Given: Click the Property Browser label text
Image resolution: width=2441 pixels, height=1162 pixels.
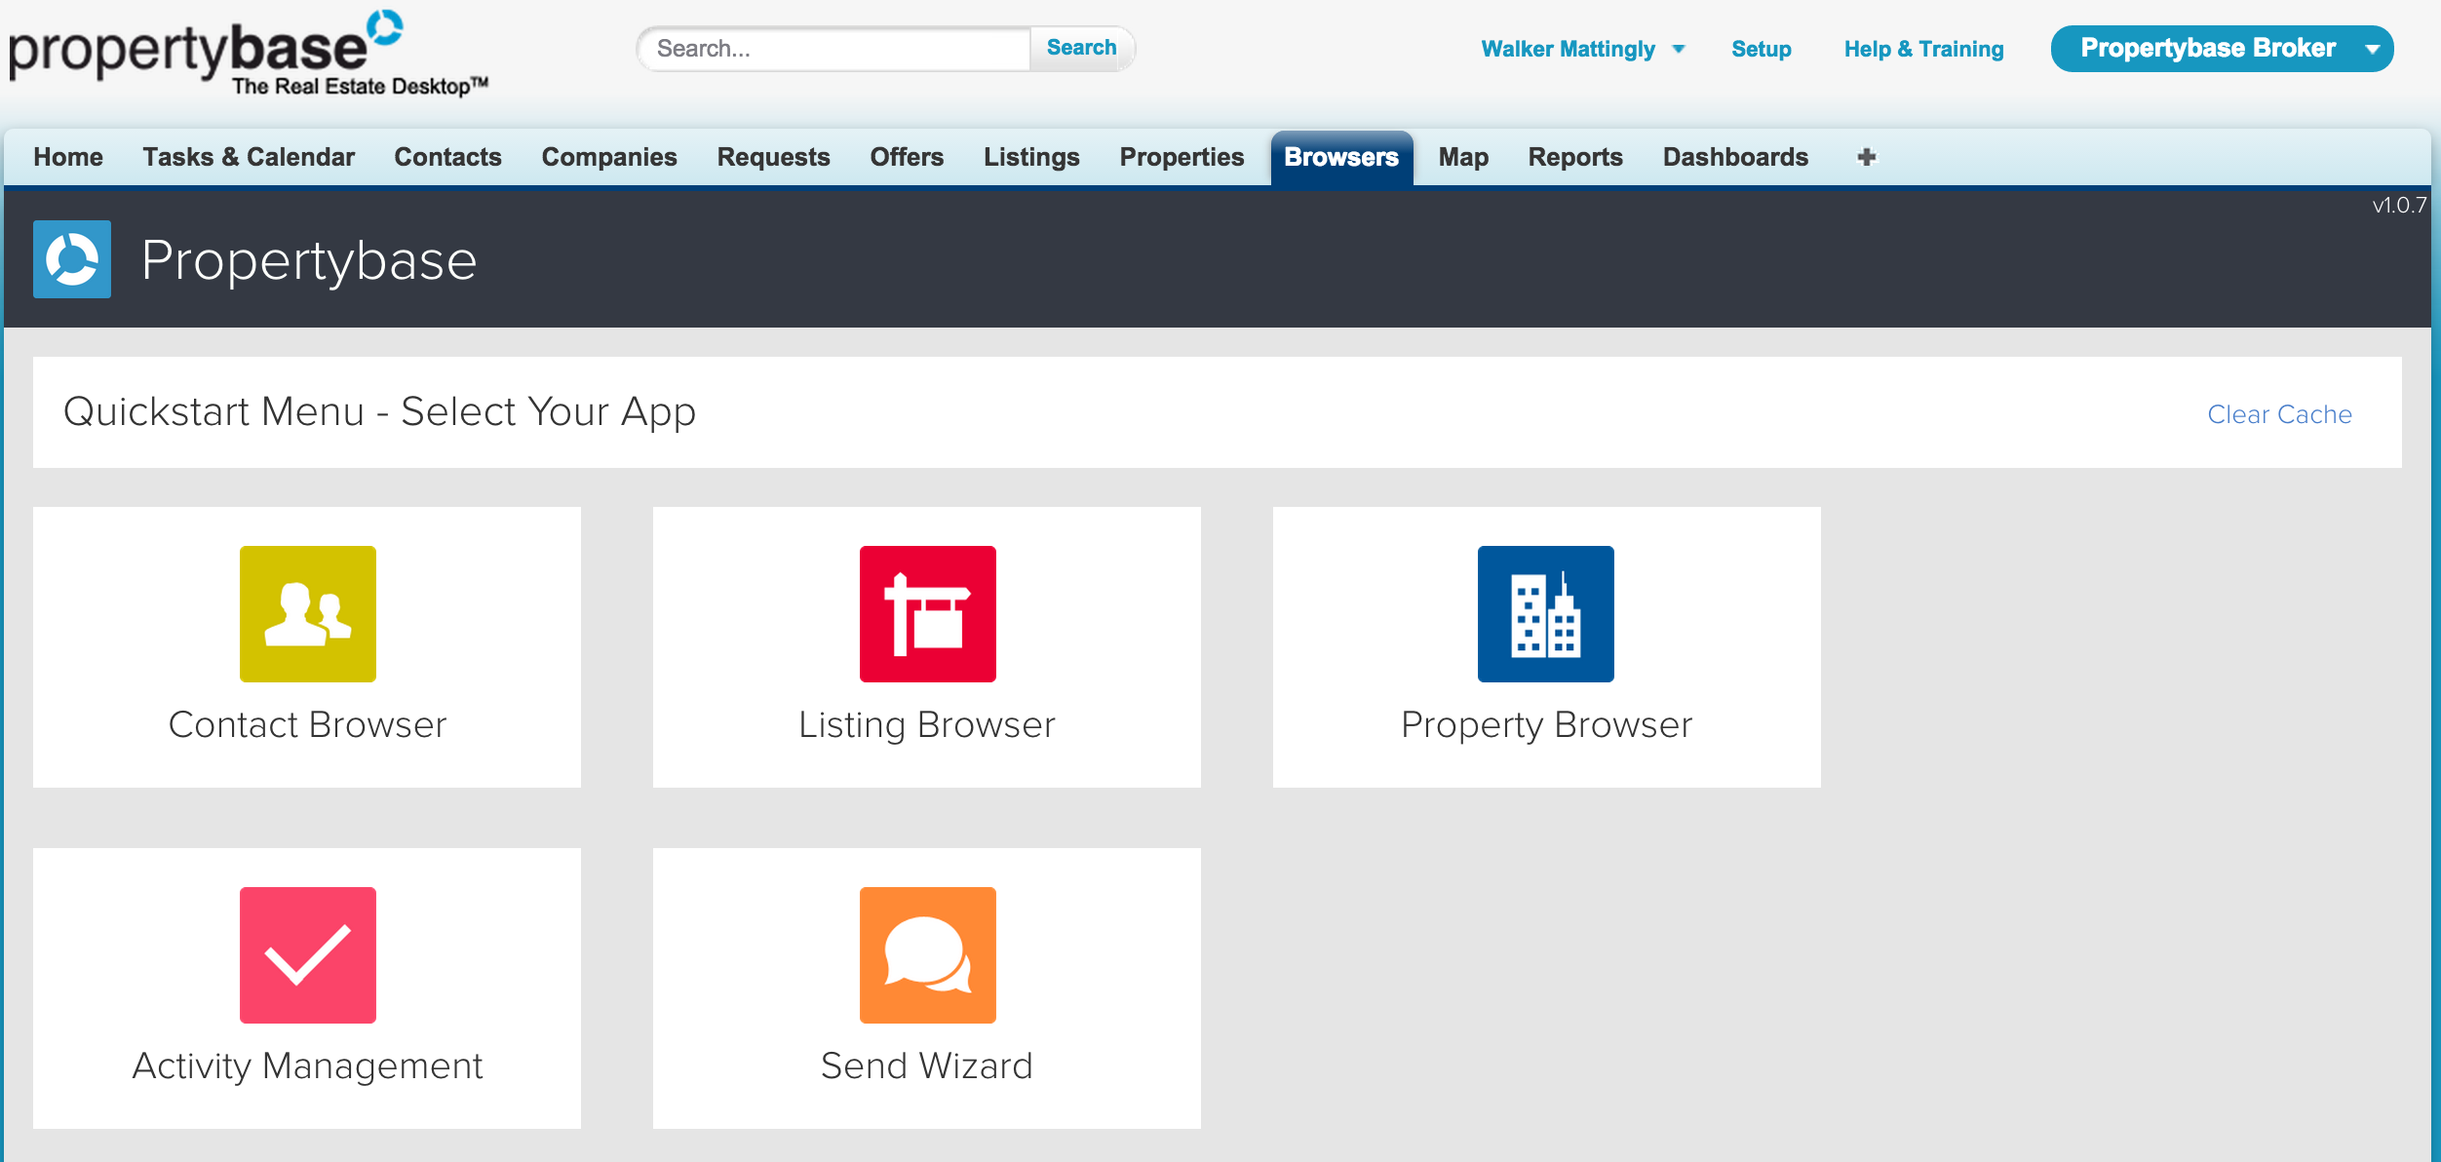Looking at the screenshot, I should click(x=1546, y=724).
